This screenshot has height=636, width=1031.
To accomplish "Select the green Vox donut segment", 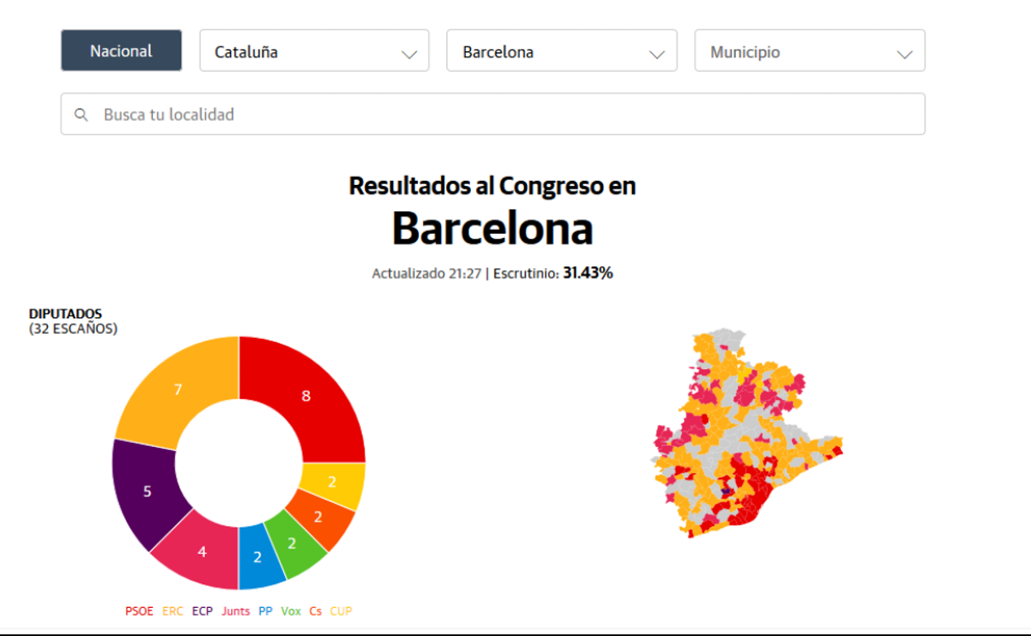I will (292, 543).
